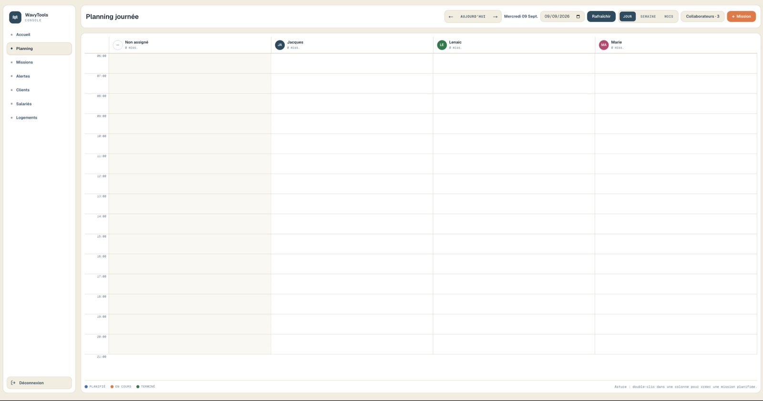763x401 pixels.
Task: Switch to the MOIS view
Action: pyautogui.click(x=669, y=17)
